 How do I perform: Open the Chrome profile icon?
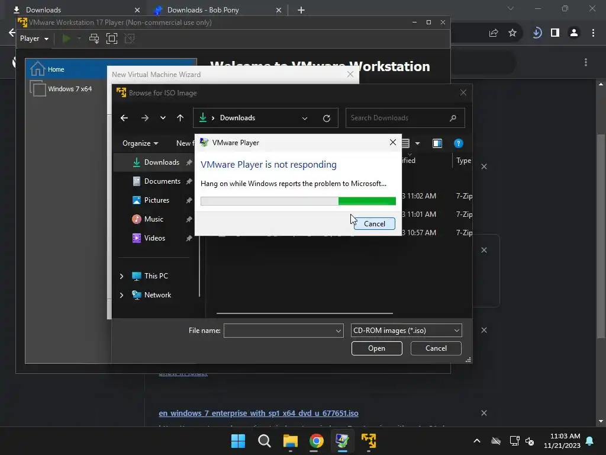pyautogui.click(x=574, y=33)
